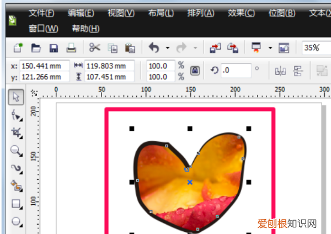Click the Save floppy disk icon
The width and height of the screenshot is (331, 234).
click(x=54, y=48)
